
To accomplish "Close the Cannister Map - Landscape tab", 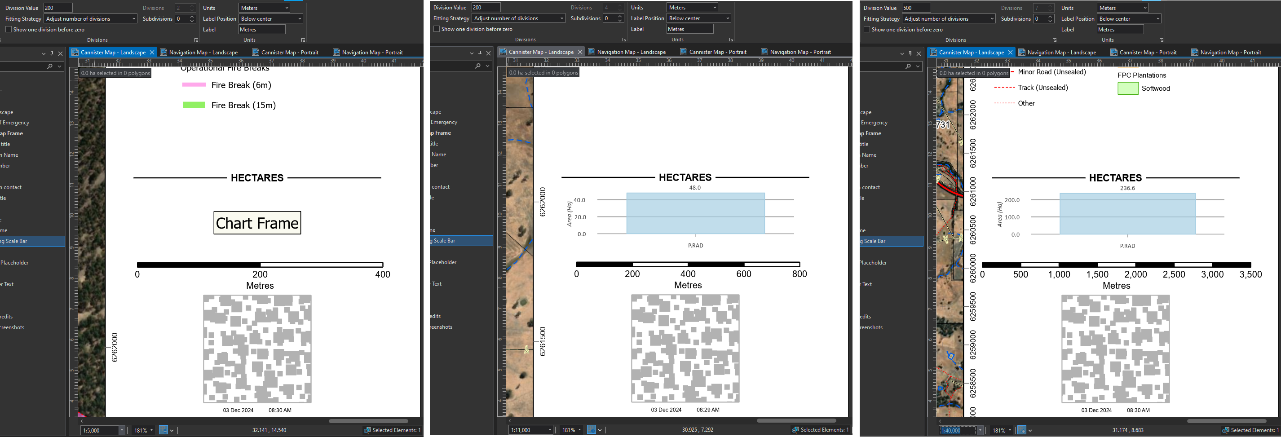I will pyautogui.click(x=152, y=52).
